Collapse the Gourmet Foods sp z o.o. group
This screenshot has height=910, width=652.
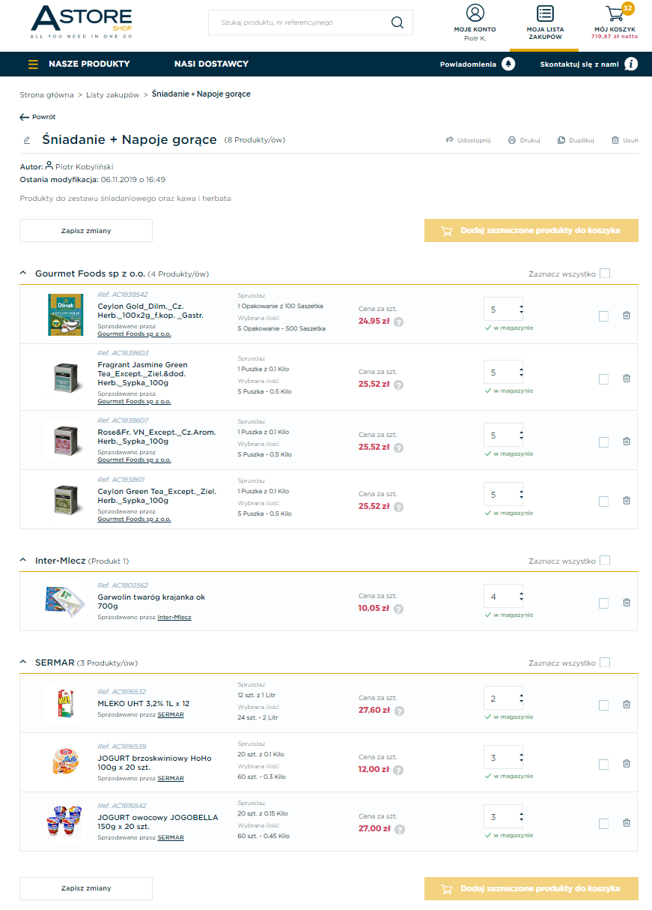pyautogui.click(x=23, y=274)
